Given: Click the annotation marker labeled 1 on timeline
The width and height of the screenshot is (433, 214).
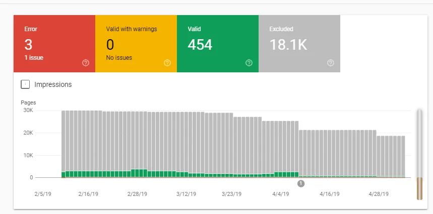Looking at the screenshot, I should click(301, 184).
